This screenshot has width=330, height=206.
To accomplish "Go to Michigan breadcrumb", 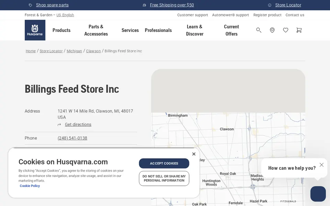I will [74, 51].
